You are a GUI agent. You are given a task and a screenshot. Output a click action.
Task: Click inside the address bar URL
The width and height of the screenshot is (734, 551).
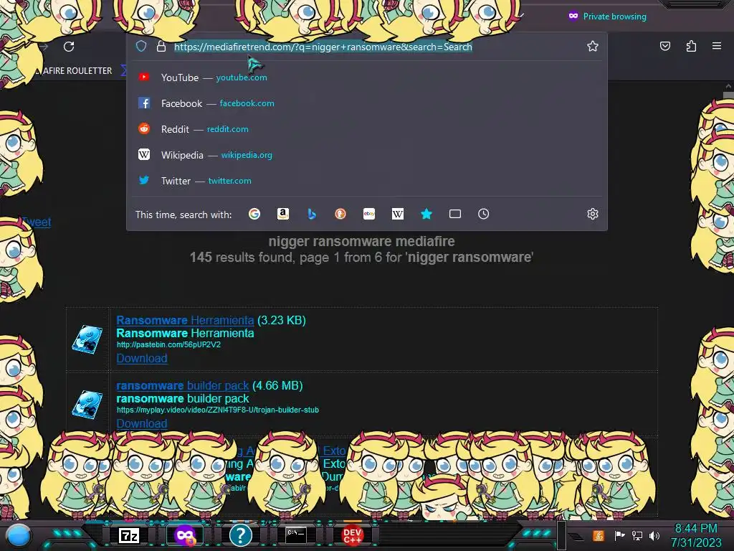[x=323, y=47]
